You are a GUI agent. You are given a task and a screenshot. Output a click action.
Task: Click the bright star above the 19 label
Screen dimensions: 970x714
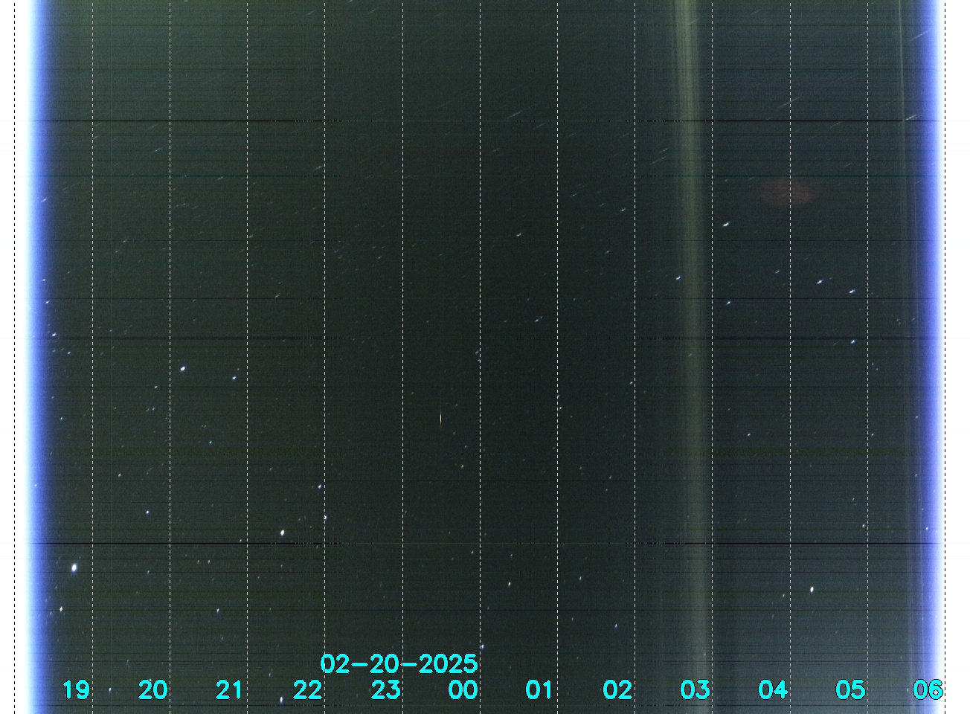point(74,568)
